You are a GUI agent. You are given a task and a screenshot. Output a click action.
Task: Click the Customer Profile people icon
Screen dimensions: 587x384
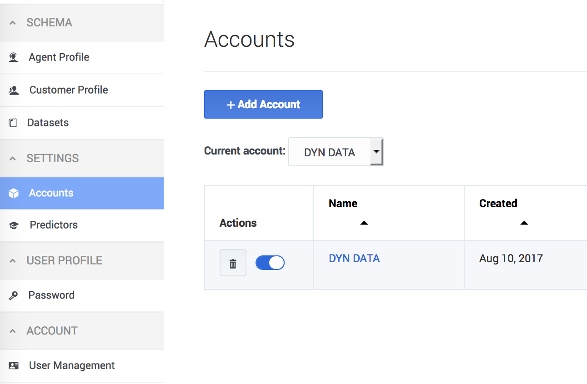click(14, 90)
